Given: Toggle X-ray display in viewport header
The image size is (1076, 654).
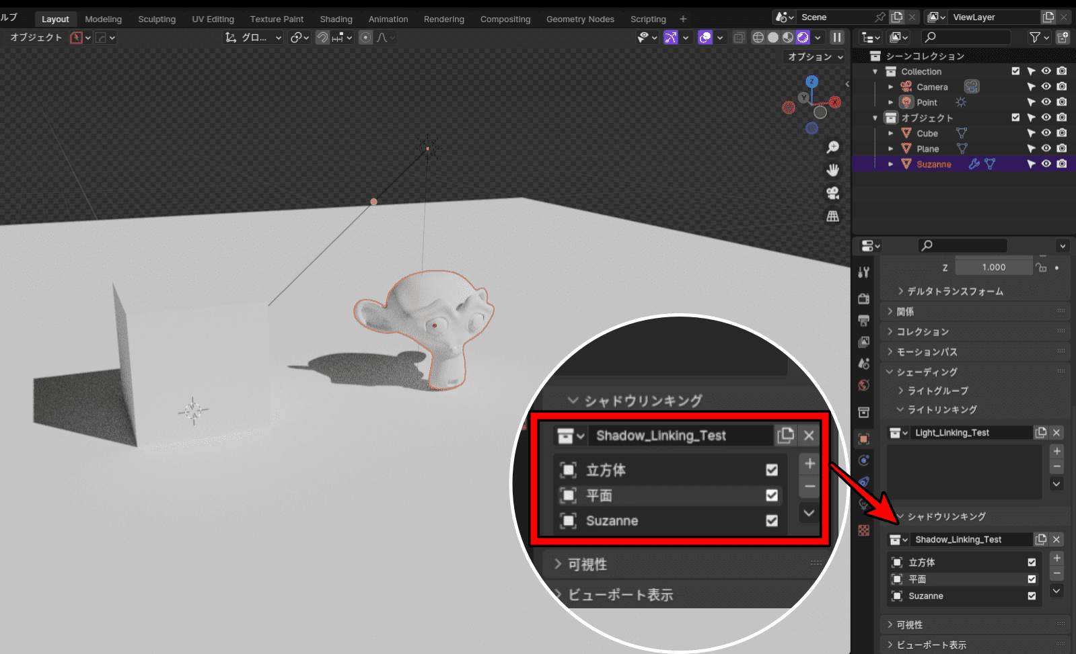Looking at the screenshot, I should (x=739, y=38).
